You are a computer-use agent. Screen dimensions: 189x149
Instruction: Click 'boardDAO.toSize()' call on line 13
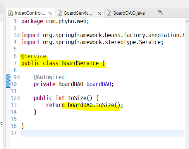click(94, 105)
